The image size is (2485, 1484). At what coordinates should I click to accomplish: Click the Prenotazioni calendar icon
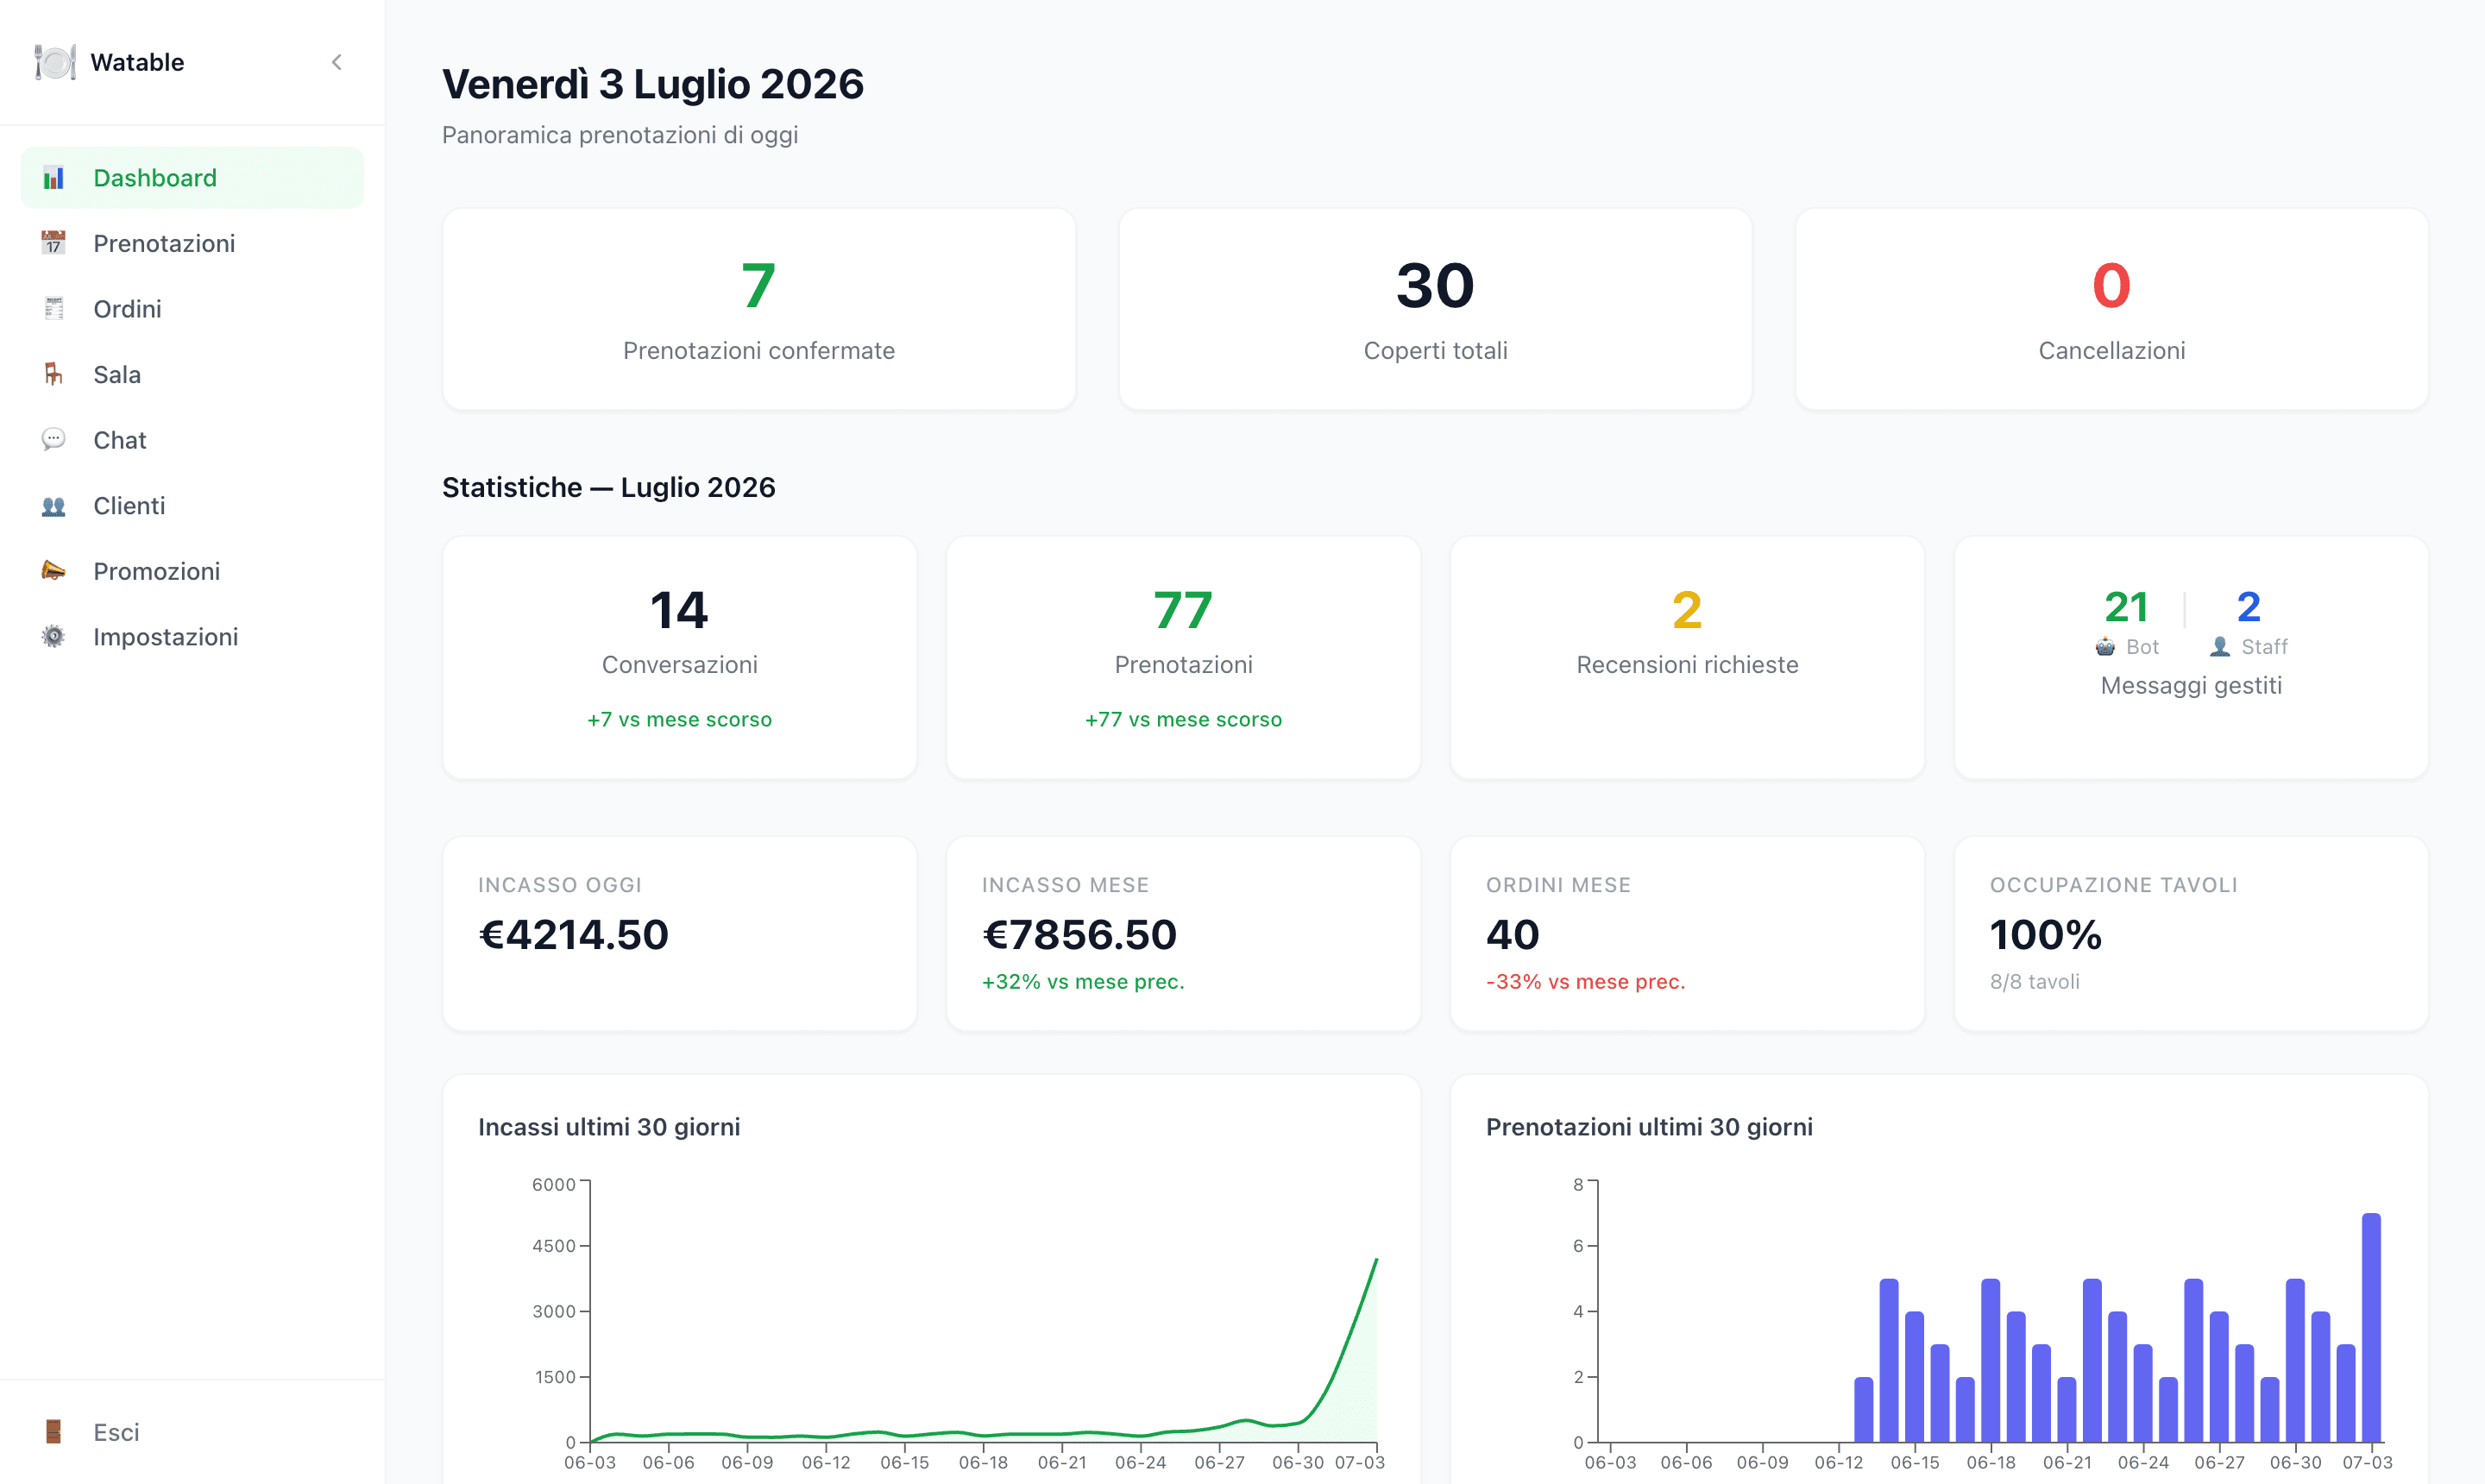[x=54, y=243]
